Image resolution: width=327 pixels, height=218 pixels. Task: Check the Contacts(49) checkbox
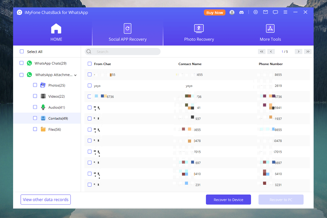click(35, 118)
